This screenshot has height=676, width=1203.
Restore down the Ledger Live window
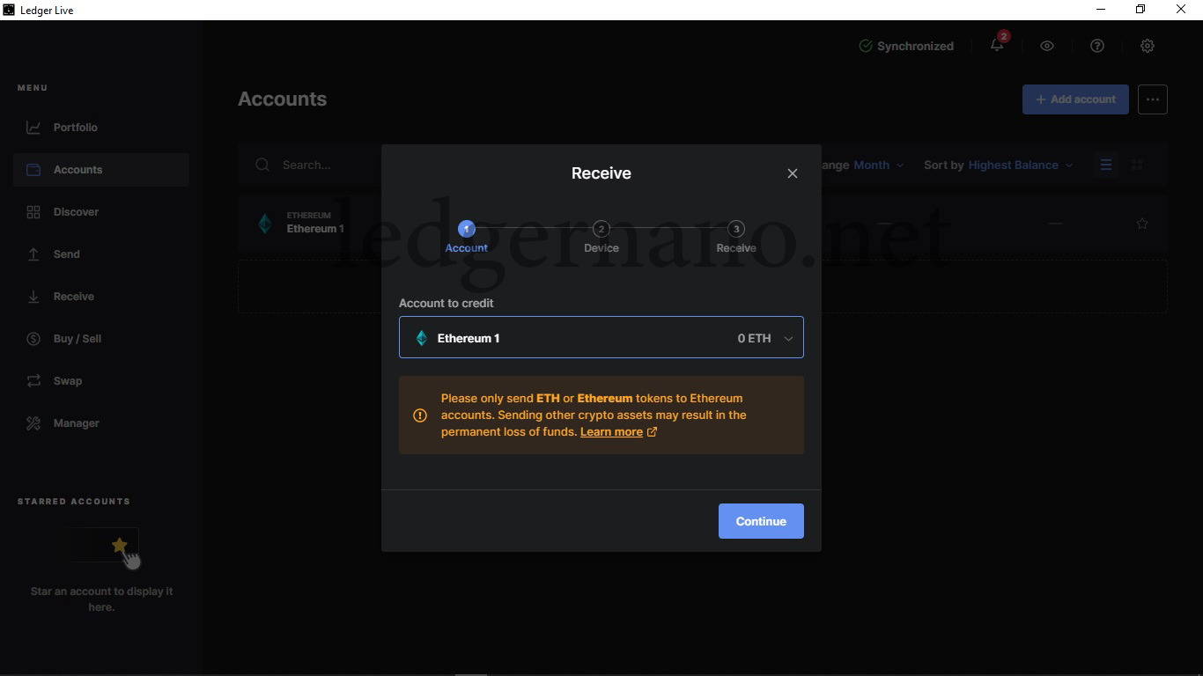(1140, 10)
